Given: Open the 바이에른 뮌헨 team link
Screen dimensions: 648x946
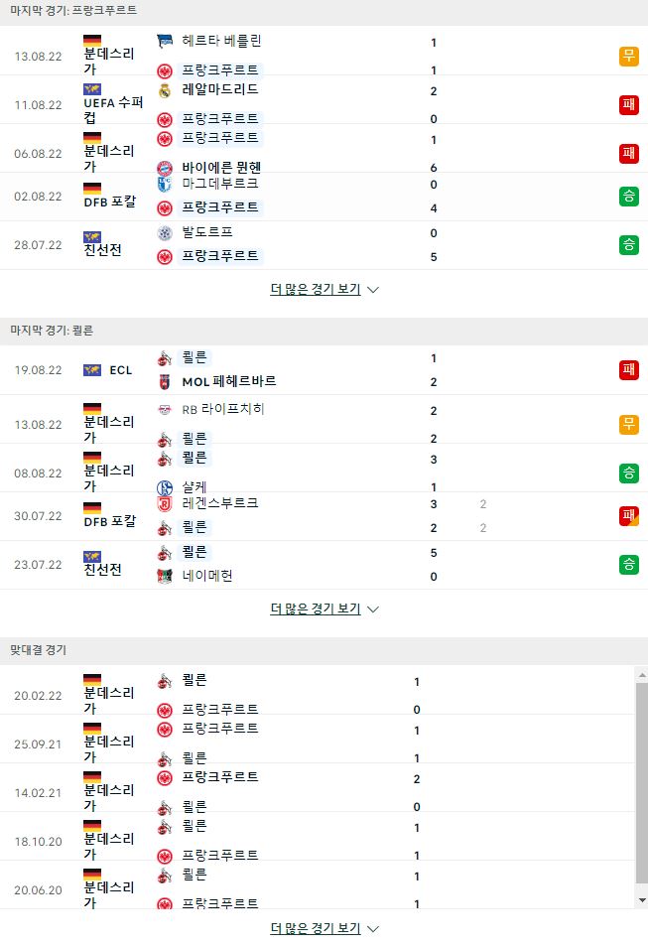Looking at the screenshot, I should [221, 167].
